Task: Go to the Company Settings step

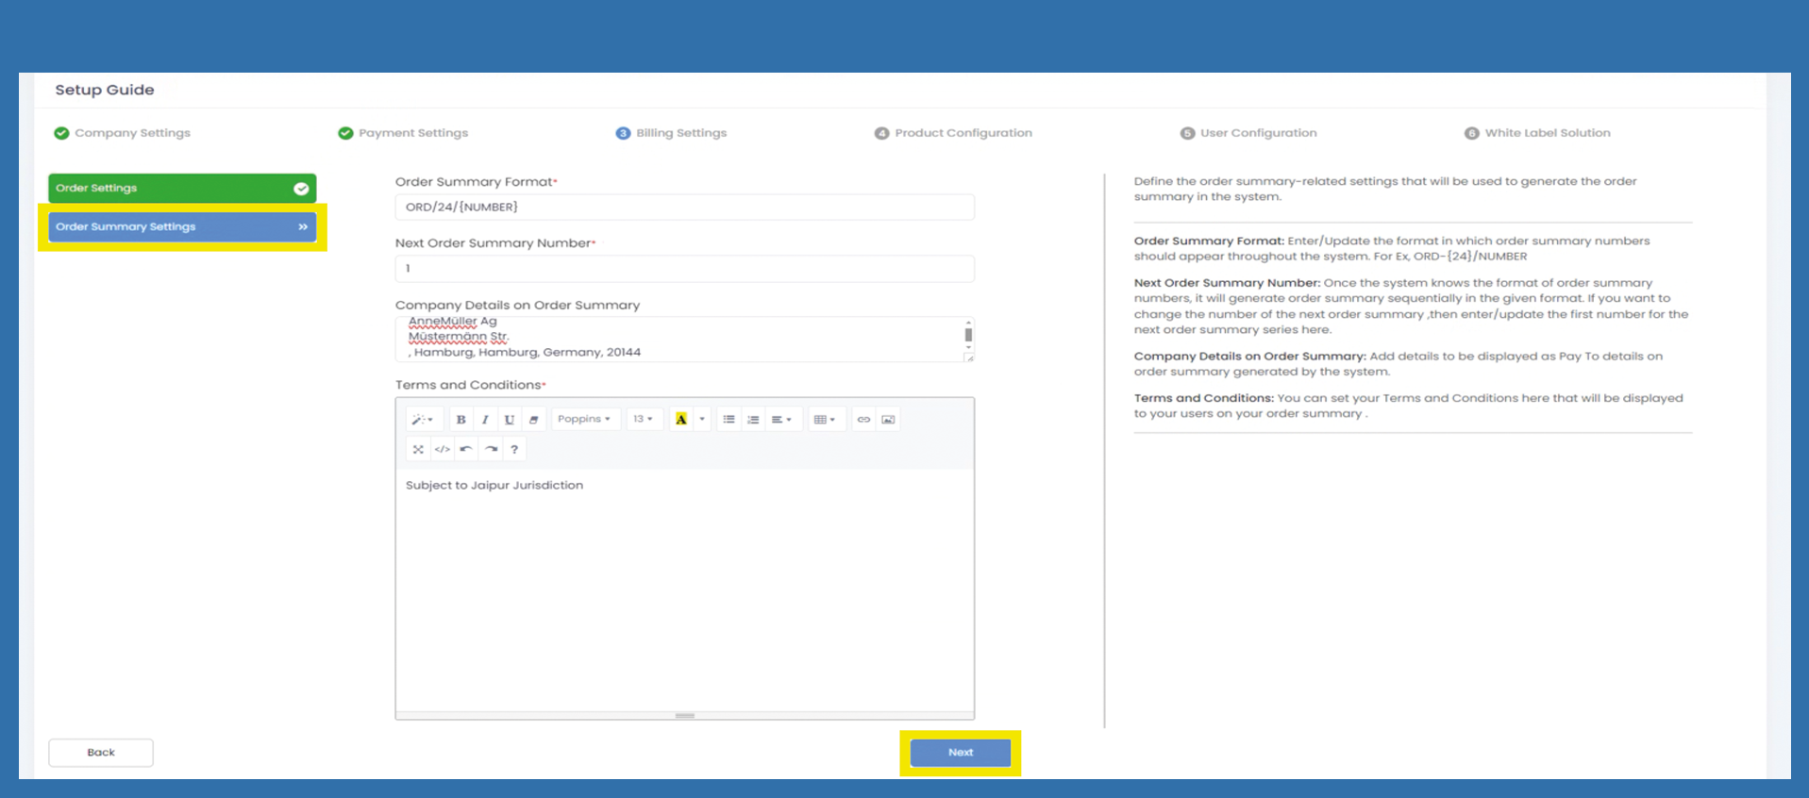Action: pyautogui.click(x=132, y=133)
